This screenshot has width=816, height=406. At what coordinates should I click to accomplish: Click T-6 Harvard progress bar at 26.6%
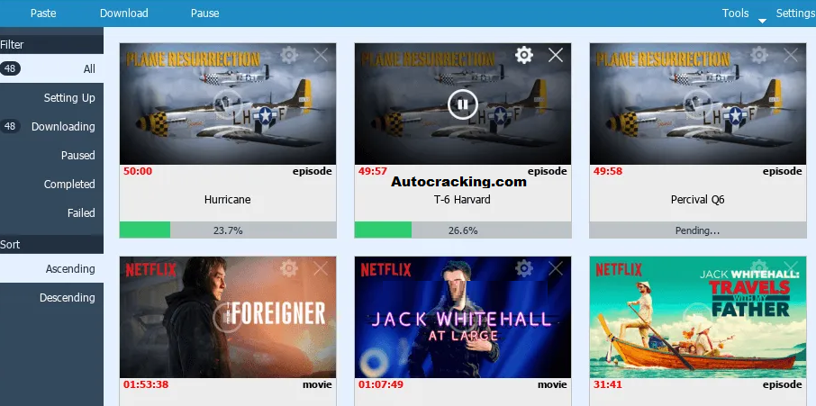(x=463, y=230)
